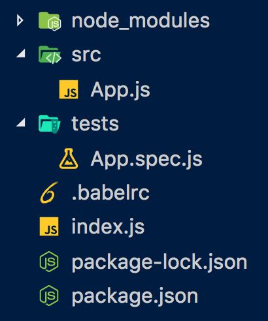Open the index.js file

[108, 227]
